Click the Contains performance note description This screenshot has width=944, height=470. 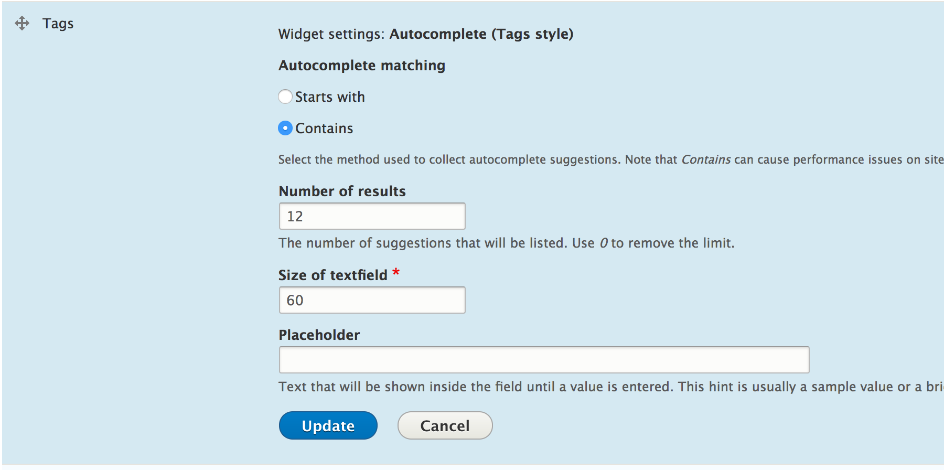[611, 159]
